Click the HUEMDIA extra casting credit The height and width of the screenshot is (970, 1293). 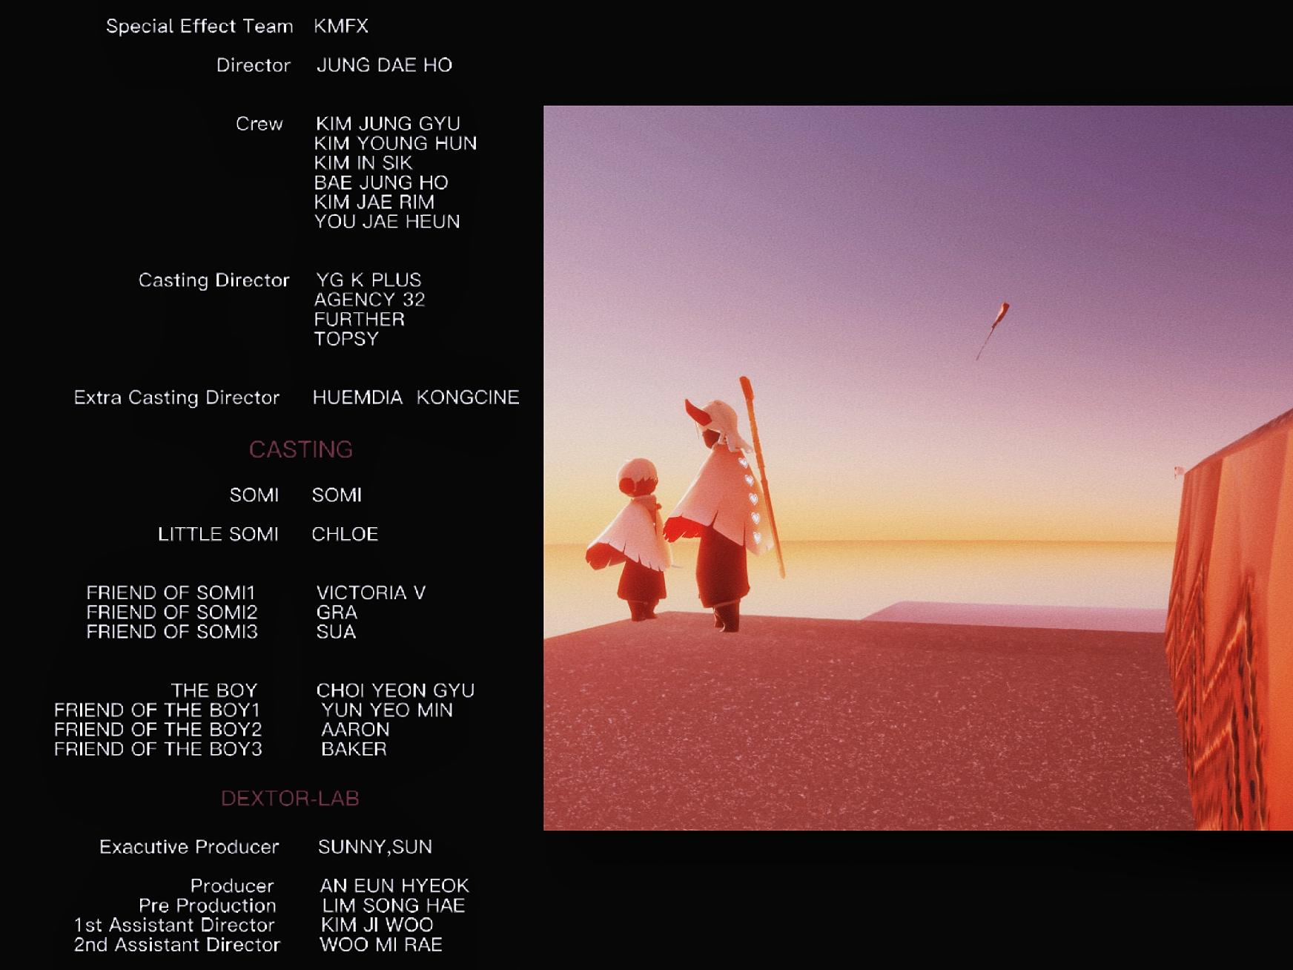point(357,397)
